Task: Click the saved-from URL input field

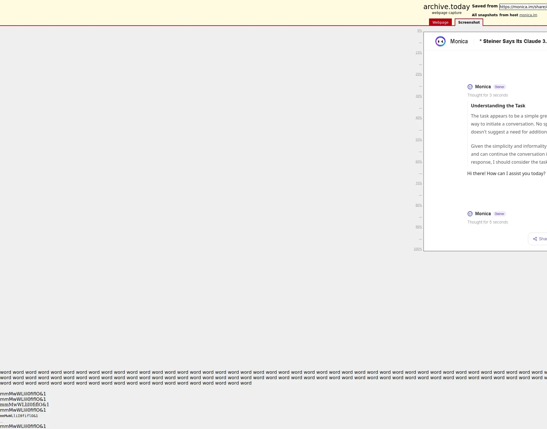Action: (x=523, y=7)
